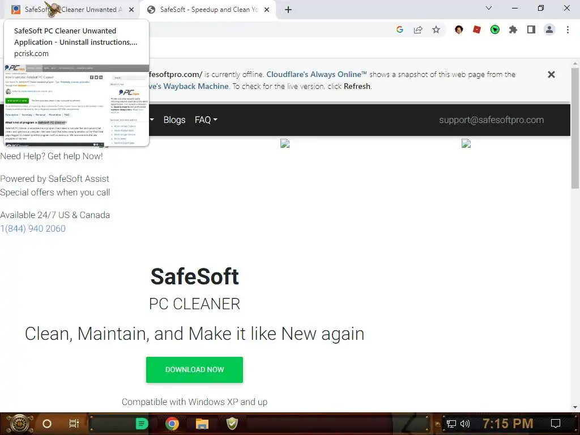This screenshot has width=580, height=435.
Task: Open network status tray icon
Action: (451, 424)
